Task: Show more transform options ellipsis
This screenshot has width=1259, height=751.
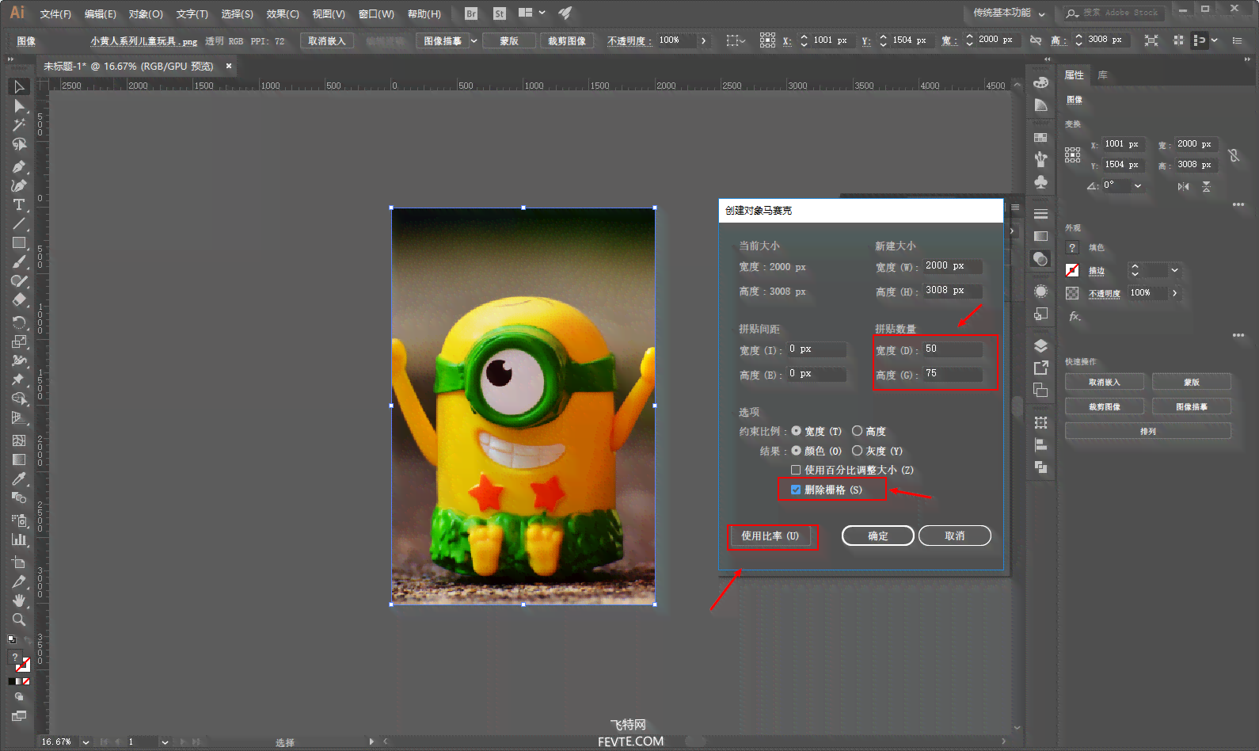Action: click(1238, 204)
